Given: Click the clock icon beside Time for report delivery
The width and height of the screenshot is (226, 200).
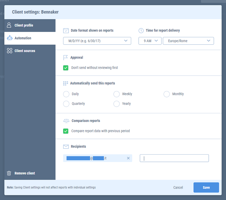Looking at the screenshot, I should click(141, 30).
